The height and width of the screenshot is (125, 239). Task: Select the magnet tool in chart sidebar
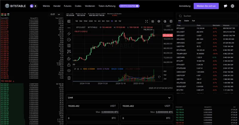(69, 58)
